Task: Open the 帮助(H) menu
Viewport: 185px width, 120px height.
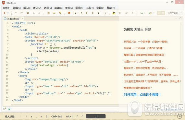Action: tap(111, 8)
